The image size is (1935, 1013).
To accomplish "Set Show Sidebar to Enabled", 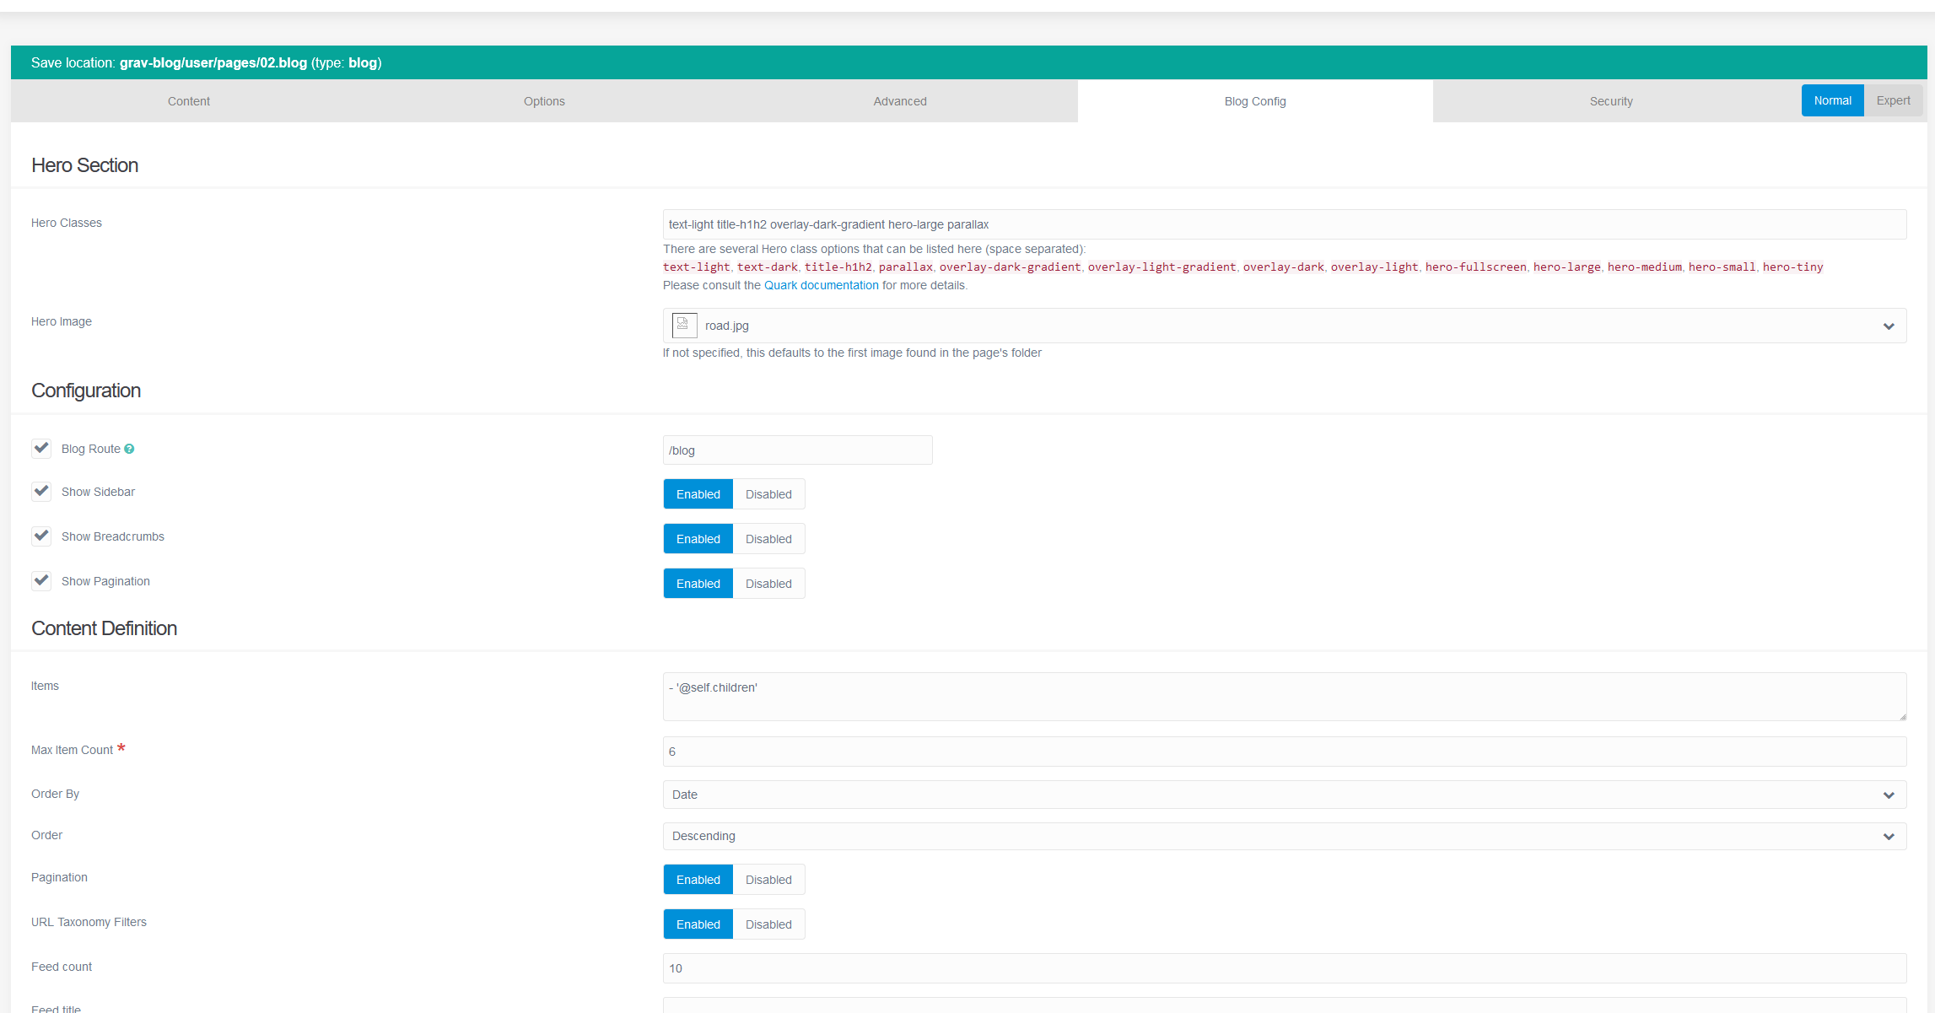I will (698, 494).
